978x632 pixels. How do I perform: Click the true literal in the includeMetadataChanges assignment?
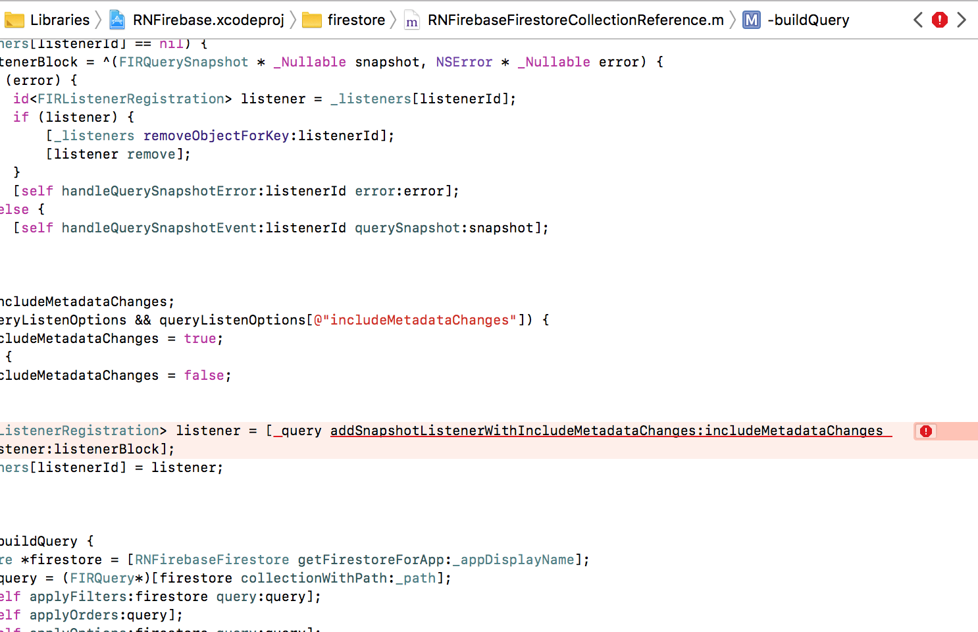200,338
